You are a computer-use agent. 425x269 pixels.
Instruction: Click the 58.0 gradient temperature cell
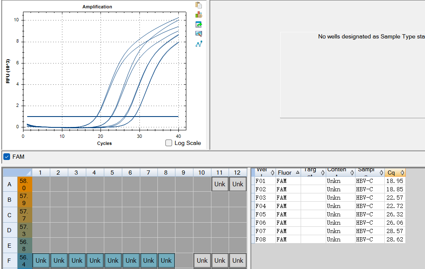pos(24,184)
